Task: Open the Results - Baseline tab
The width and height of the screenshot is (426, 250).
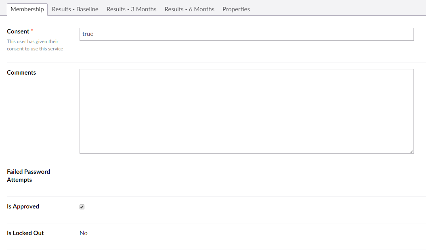Action: pyautogui.click(x=75, y=9)
